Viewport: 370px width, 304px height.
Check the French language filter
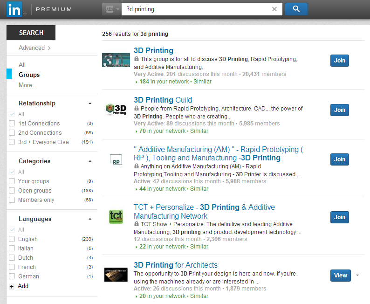point(12,267)
